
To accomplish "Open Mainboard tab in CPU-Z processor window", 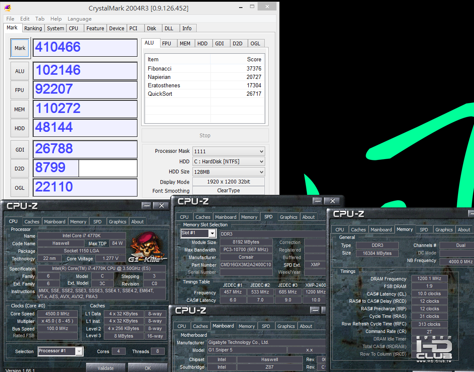I will [x=55, y=222].
